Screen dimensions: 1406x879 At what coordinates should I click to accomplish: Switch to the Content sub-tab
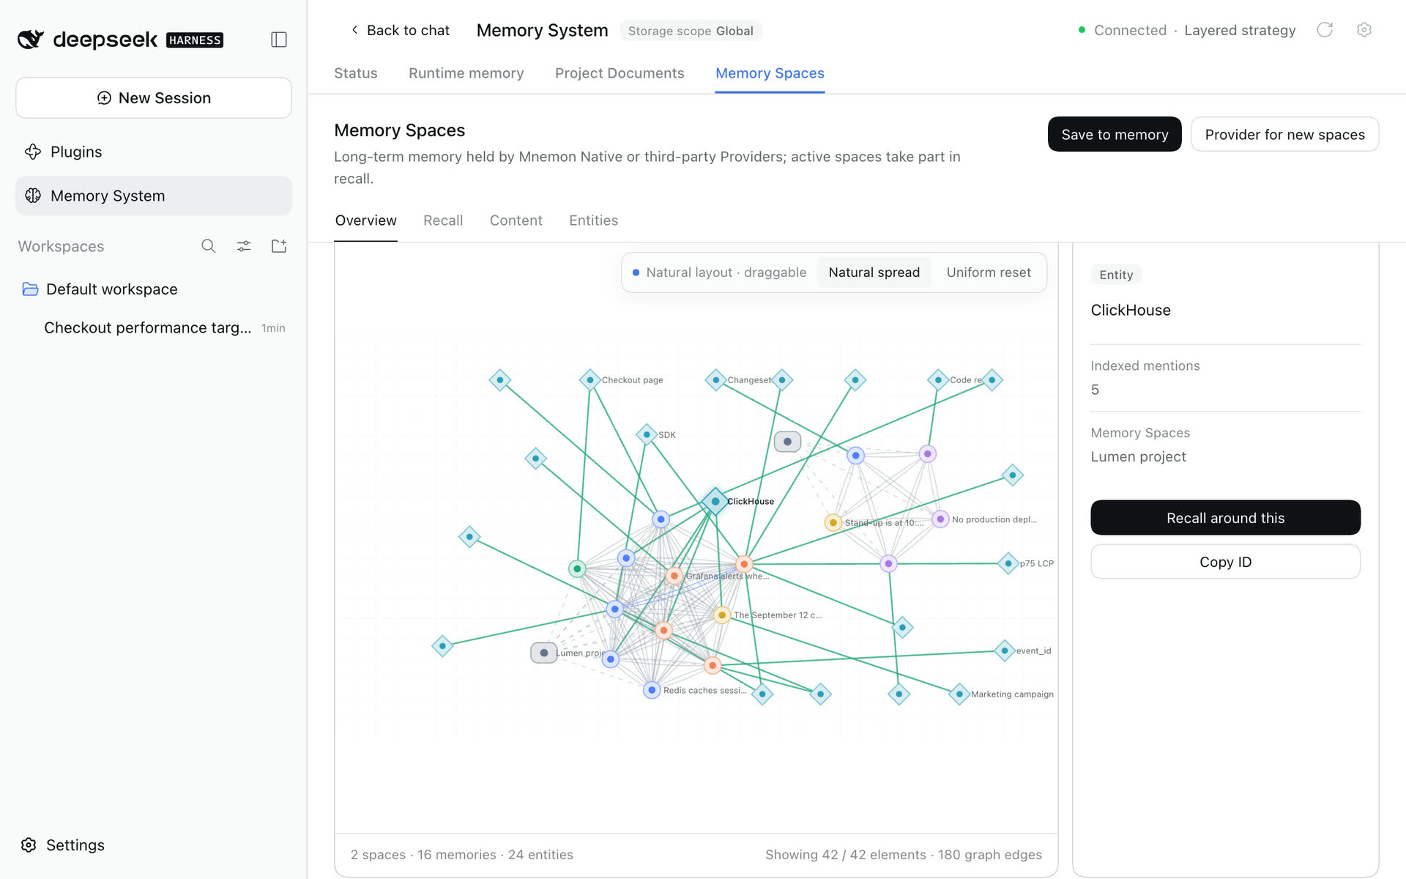tap(516, 220)
